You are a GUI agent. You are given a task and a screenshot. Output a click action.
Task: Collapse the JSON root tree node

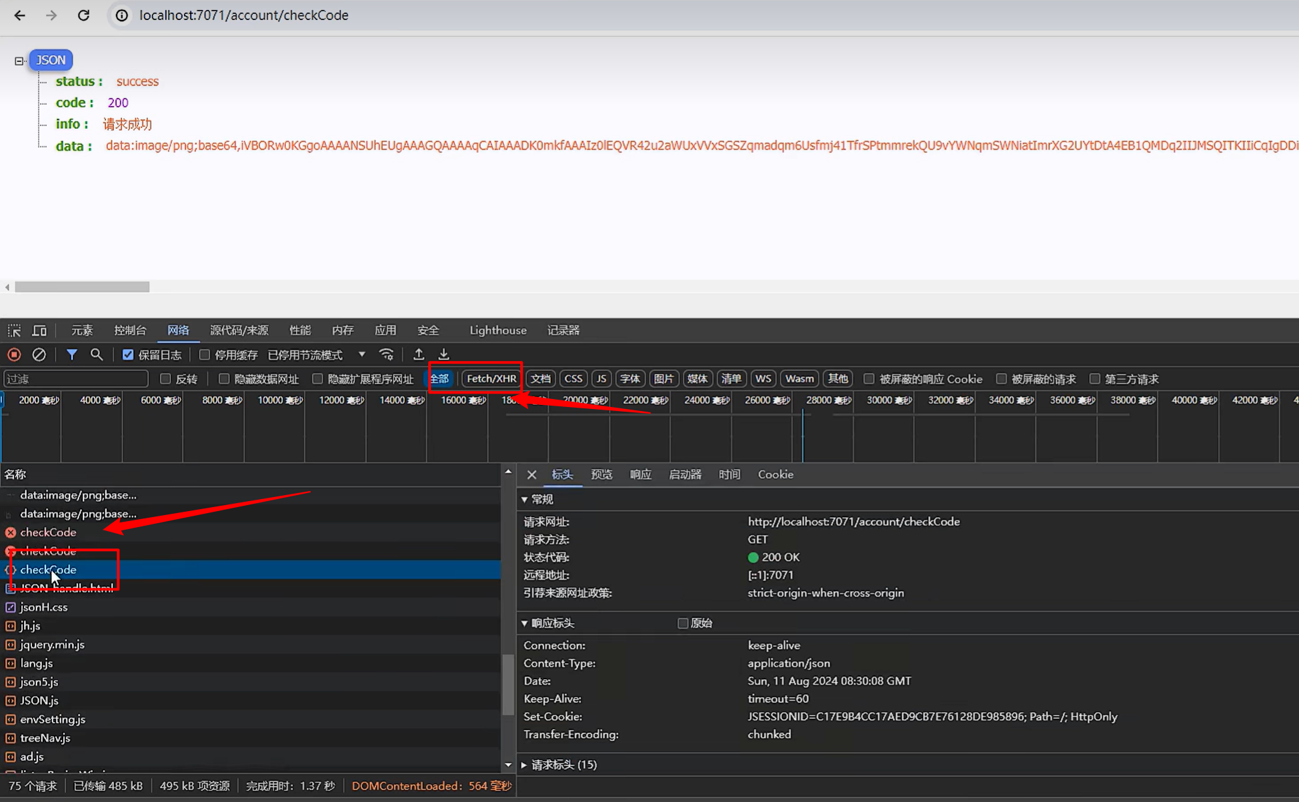(19, 61)
